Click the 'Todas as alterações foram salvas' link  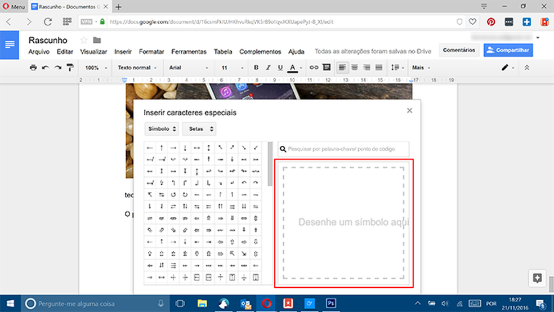(373, 52)
